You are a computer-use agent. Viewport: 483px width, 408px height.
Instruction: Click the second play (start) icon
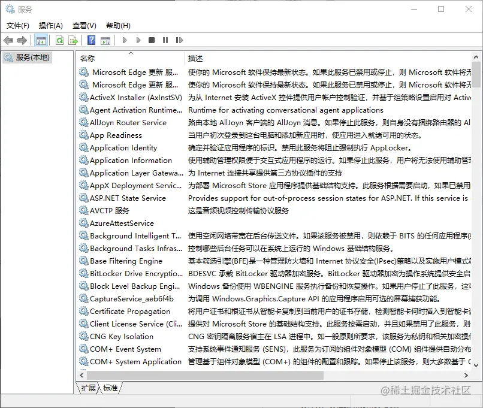coord(138,40)
